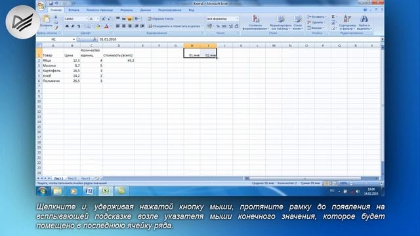Screen dimensions: 420x236
Task: Align cell text to the top
Action: click(118, 19)
